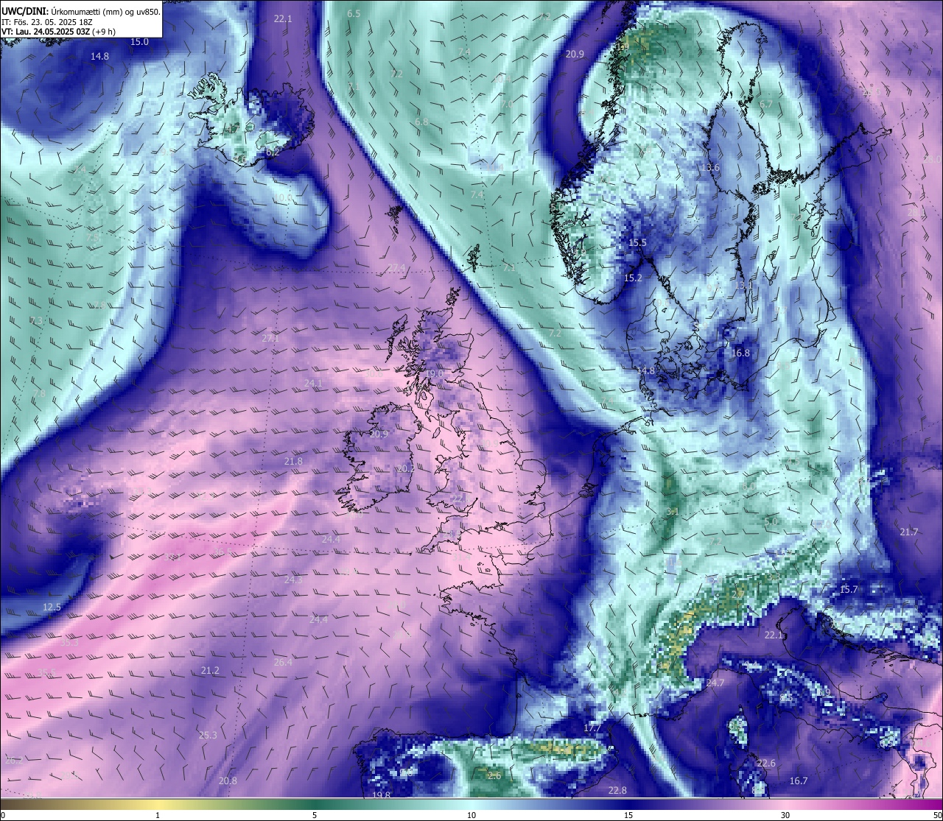The image size is (943, 821).
Task: Click the '15.2' map value label
Action: tap(633, 278)
